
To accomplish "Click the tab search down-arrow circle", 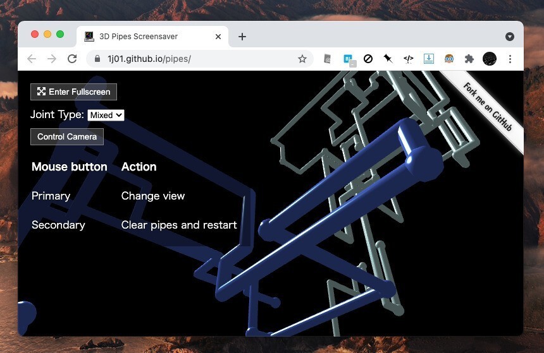I will pyautogui.click(x=510, y=37).
